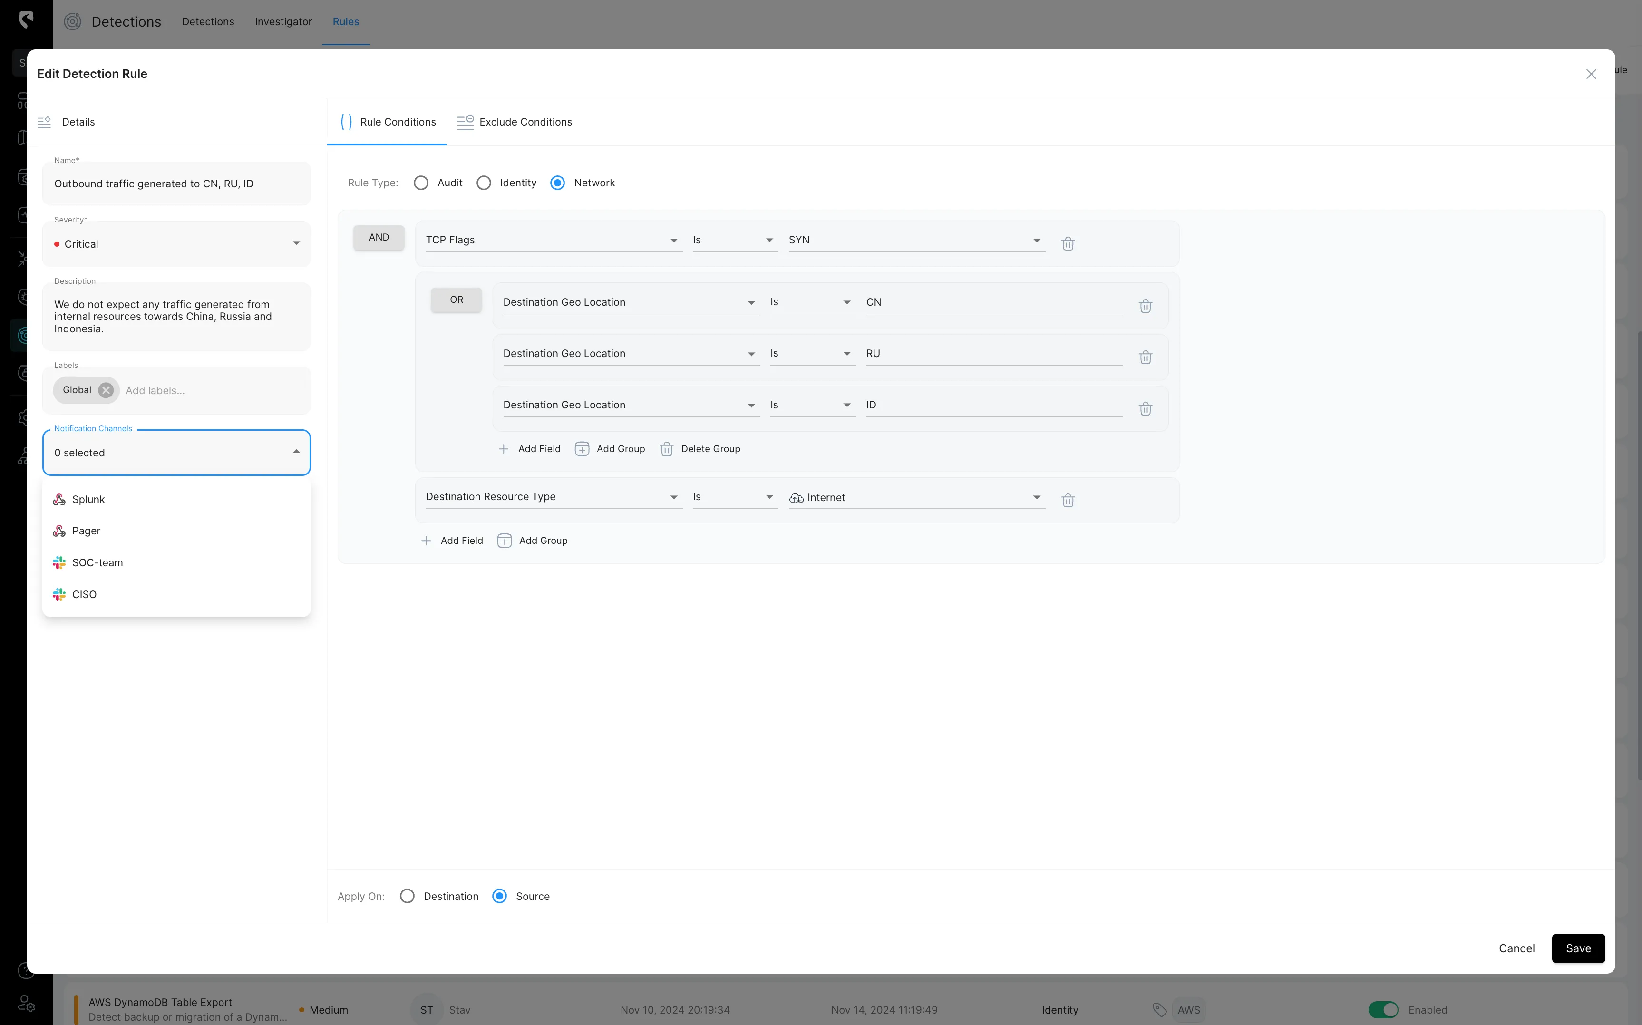The image size is (1642, 1025).
Task: Click the SOC-team Slack icon
Action: tap(59, 563)
